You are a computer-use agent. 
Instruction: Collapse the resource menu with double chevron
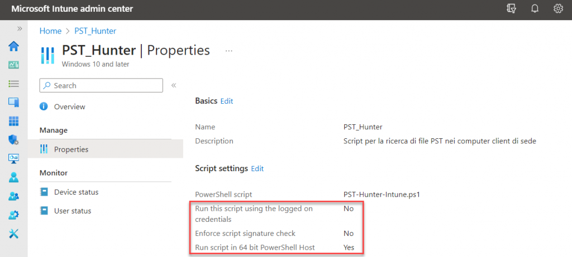click(x=174, y=85)
